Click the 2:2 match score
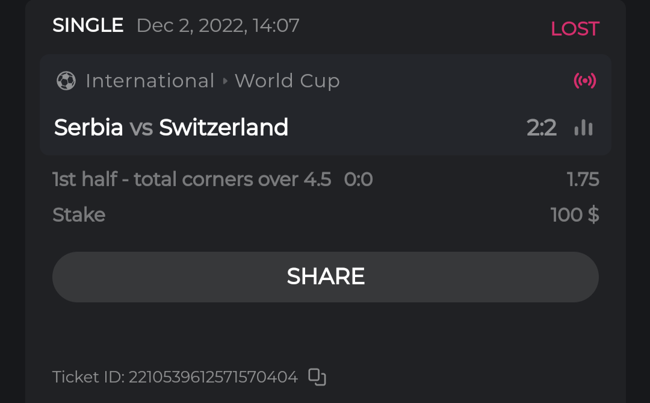 click(541, 128)
